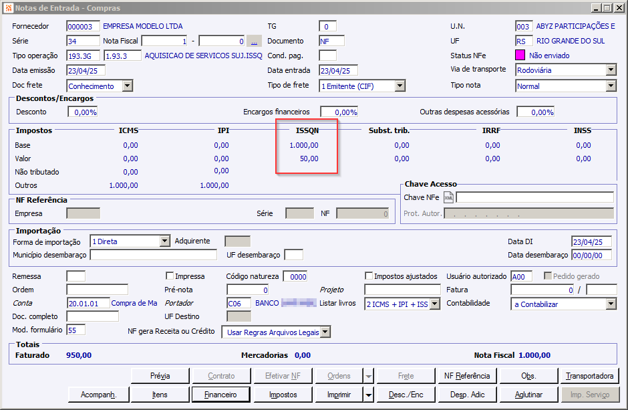This screenshot has height=410, width=628.
Task: Click the NF Referência button
Action: 466,376
